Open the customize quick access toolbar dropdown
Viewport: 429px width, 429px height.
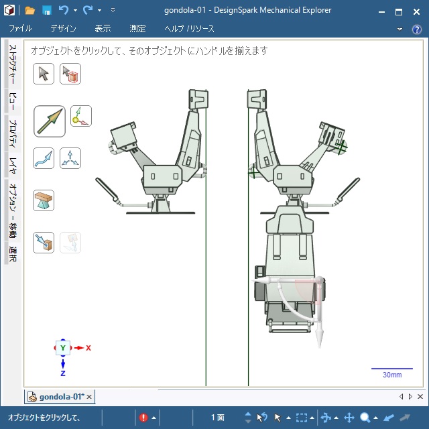pos(113,11)
